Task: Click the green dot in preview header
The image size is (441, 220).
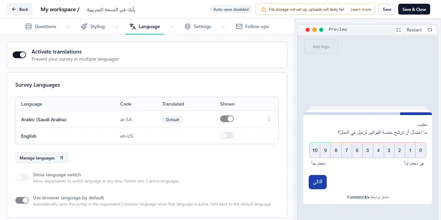Action: click(x=321, y=30)
